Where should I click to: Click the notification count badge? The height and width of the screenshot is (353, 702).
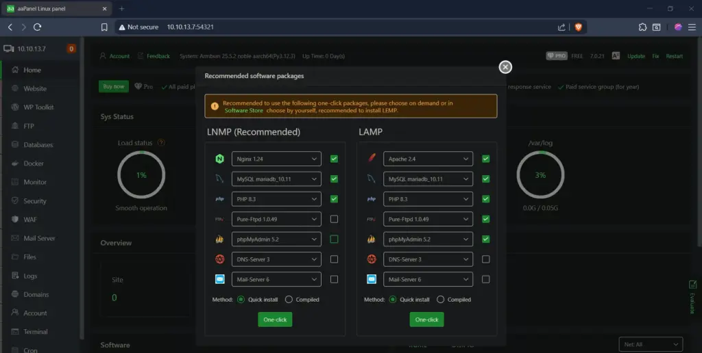(x=71, y=49)
